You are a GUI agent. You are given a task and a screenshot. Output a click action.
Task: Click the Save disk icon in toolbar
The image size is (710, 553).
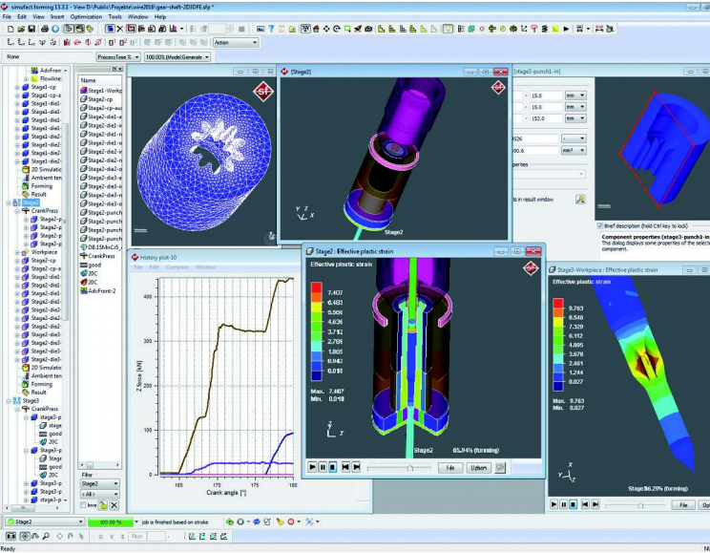31,29
